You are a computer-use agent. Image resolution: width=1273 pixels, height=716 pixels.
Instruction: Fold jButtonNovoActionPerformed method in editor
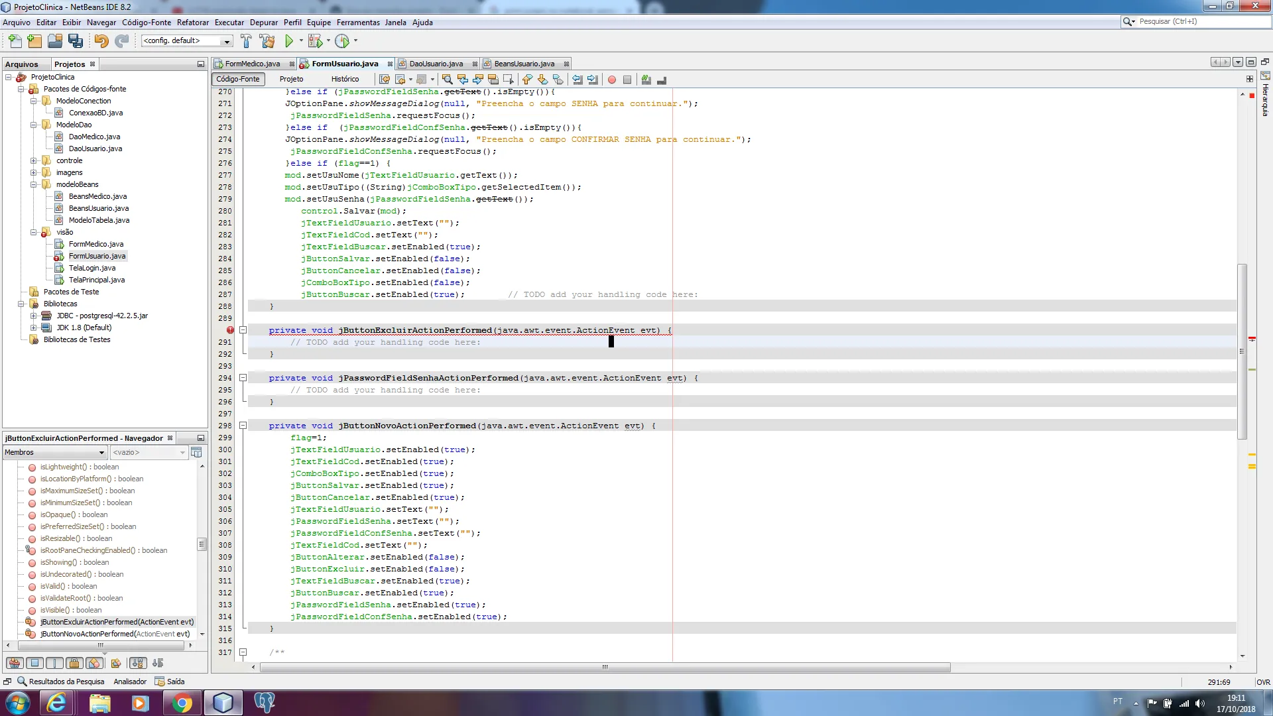pyautogui.click(x=243, y=426)
